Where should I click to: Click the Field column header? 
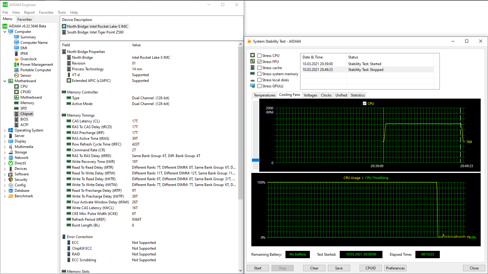pyautogui.click(x=95, y=45)
